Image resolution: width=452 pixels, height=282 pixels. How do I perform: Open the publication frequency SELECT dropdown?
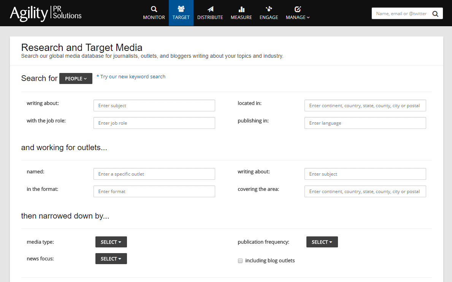tap(322, 242)
